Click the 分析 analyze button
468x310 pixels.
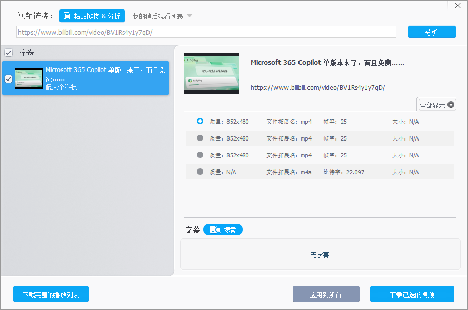point(432,32)
